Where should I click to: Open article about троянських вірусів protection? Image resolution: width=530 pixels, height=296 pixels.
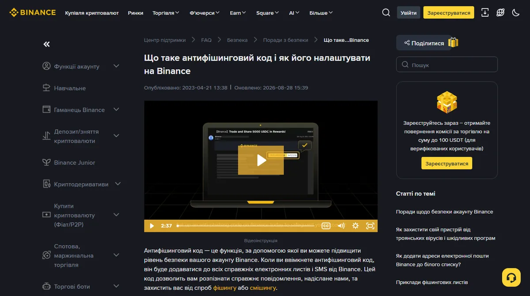(x=446, y=234)
